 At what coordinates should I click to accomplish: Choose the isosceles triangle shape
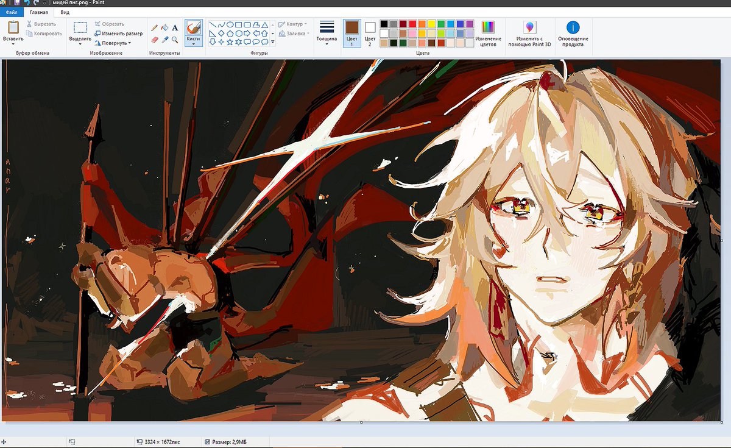tap(264, 25)
